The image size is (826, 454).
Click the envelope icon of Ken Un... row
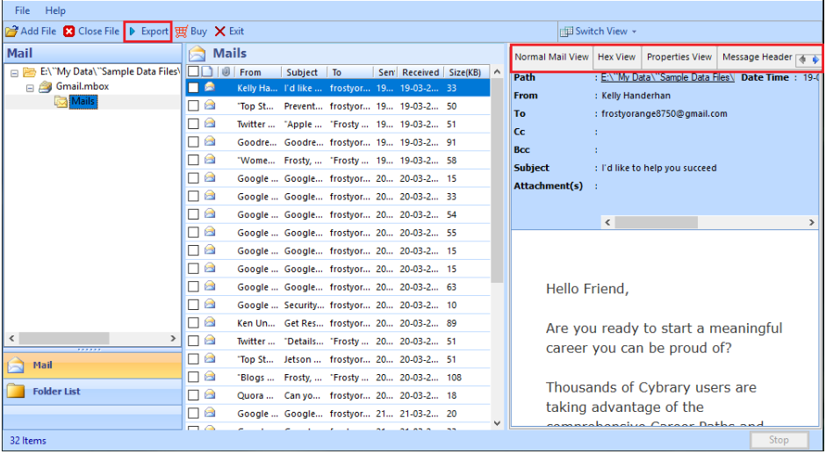(210, 322)
